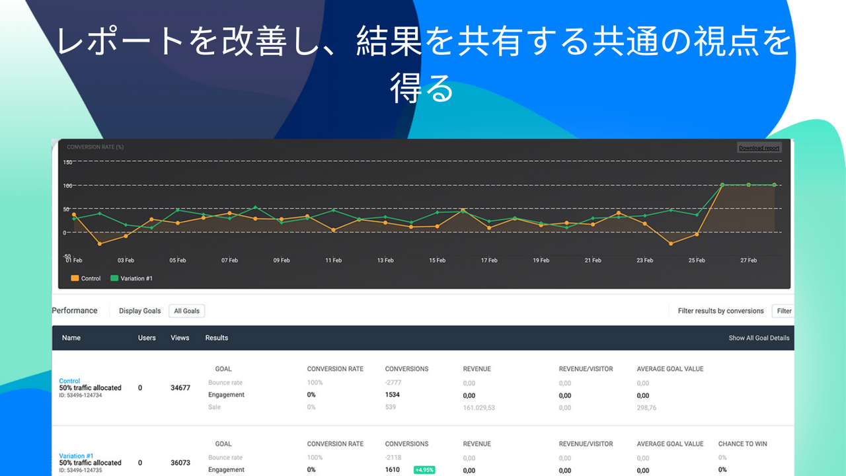The height and width of the screenshot is (476, 846).
Task: Click the Control Sale conversions value 539
Action: pos(391,407)
